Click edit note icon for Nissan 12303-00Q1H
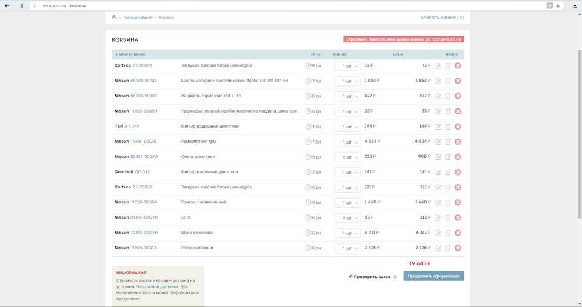Viewport: 582px width, 307px height. click(x=438, y=233)
